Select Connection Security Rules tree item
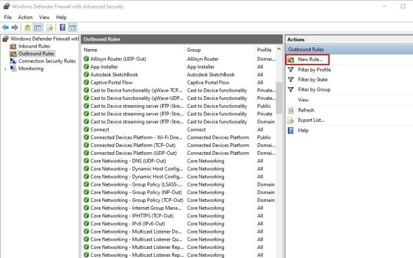Image resolution: width=413 pixels, height=258 pixels. (x=47, y=61)
